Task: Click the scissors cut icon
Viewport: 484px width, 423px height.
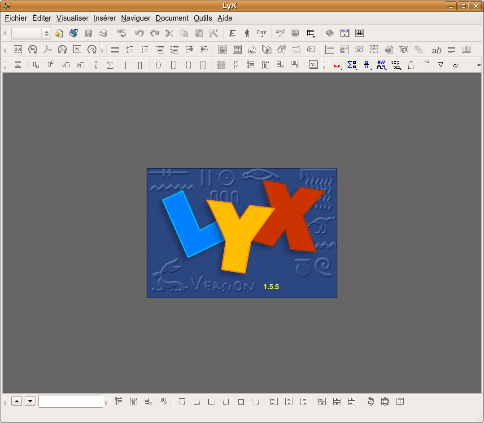Action: [169, 33]
